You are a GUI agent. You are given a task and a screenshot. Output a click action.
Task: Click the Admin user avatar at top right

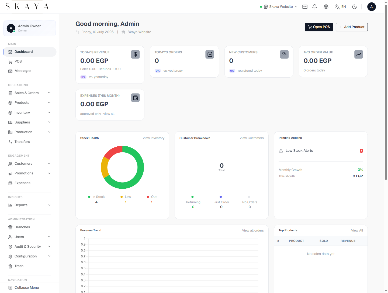point(372,7)
